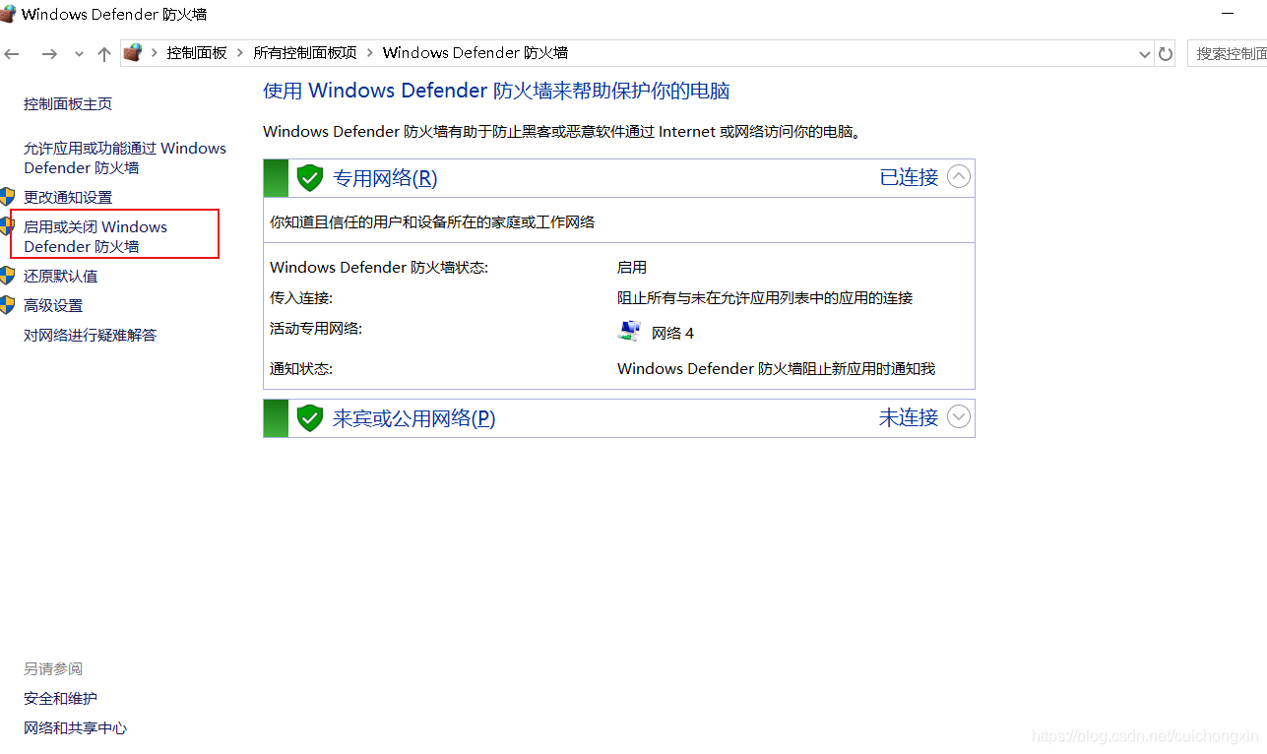
Task: Click the control panel icon in address bar
Action: pos(133,52)
